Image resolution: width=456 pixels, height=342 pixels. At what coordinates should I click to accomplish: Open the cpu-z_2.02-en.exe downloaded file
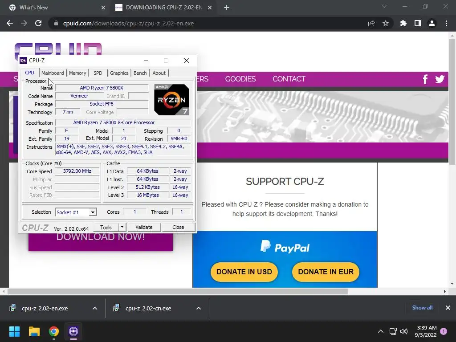(45, 308)
